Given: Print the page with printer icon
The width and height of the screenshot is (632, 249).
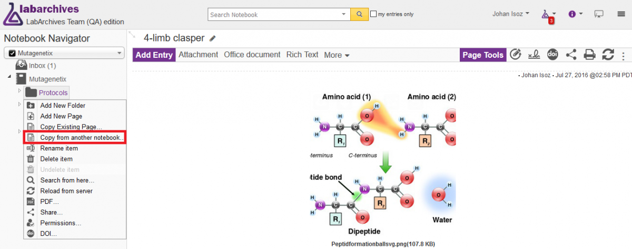Looking at the screenshot, I should coord(590,55).
